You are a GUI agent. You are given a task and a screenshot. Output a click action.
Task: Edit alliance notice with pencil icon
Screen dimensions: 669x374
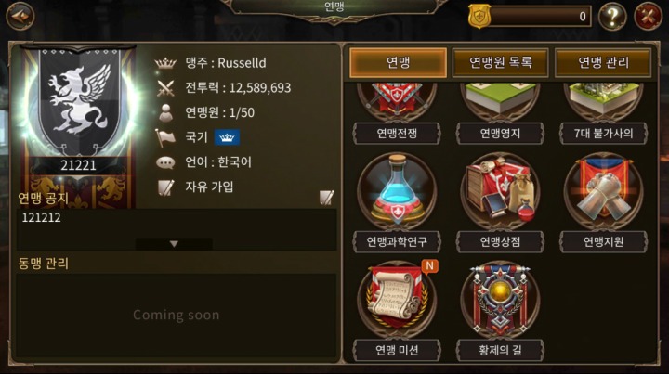click(x=326, y=198)
